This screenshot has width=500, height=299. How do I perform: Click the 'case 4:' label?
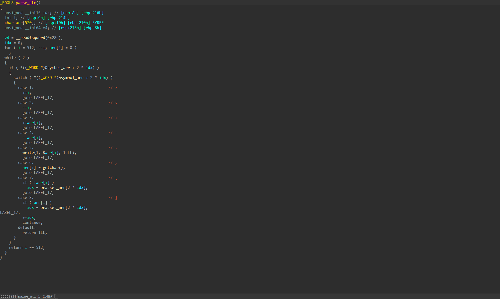[26, 133]
